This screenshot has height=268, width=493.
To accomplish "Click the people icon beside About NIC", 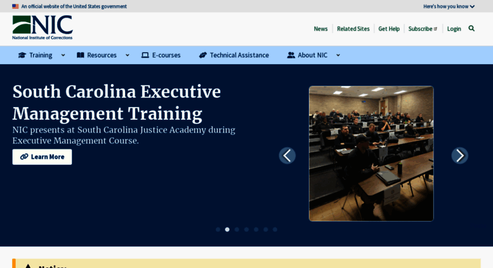I will pyautogui.click(x=291, y=55).
